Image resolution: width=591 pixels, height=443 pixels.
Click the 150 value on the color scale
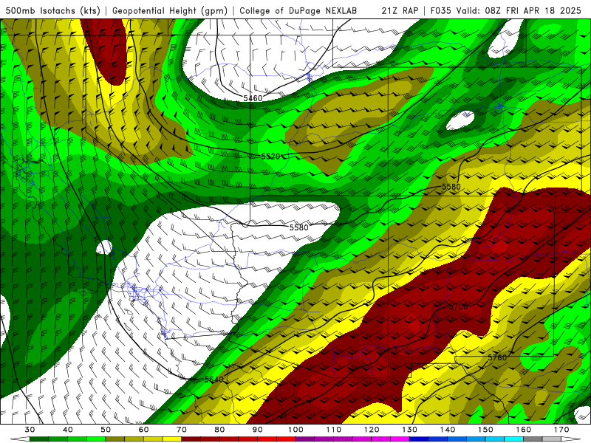[x=485, y=430]
